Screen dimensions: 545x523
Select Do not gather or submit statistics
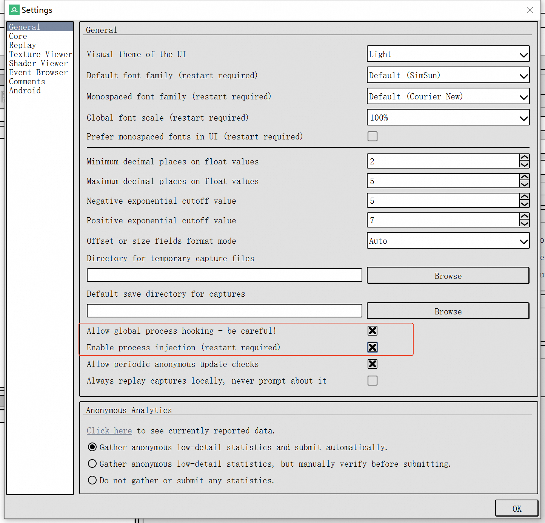[92, 480]
